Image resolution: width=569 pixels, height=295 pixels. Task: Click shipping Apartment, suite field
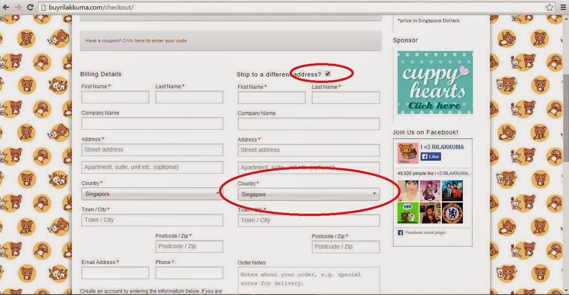tap(309, 168)
